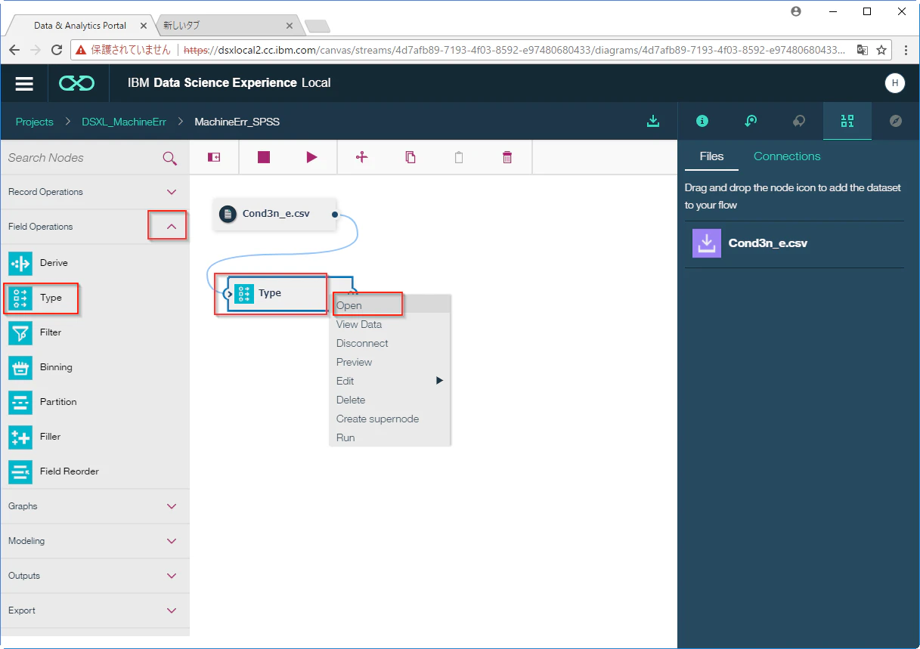Image resolution: width=920 pixels, height=649 pixels.
Task: Select the Cond3n_e.csv node on canvas
Action: 276,214
